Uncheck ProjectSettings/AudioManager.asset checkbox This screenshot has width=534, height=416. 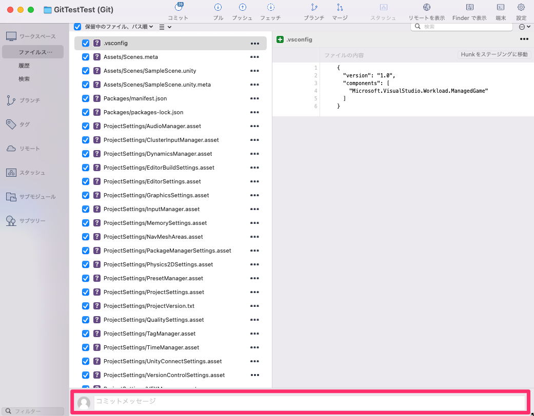[x=86, y=126]
